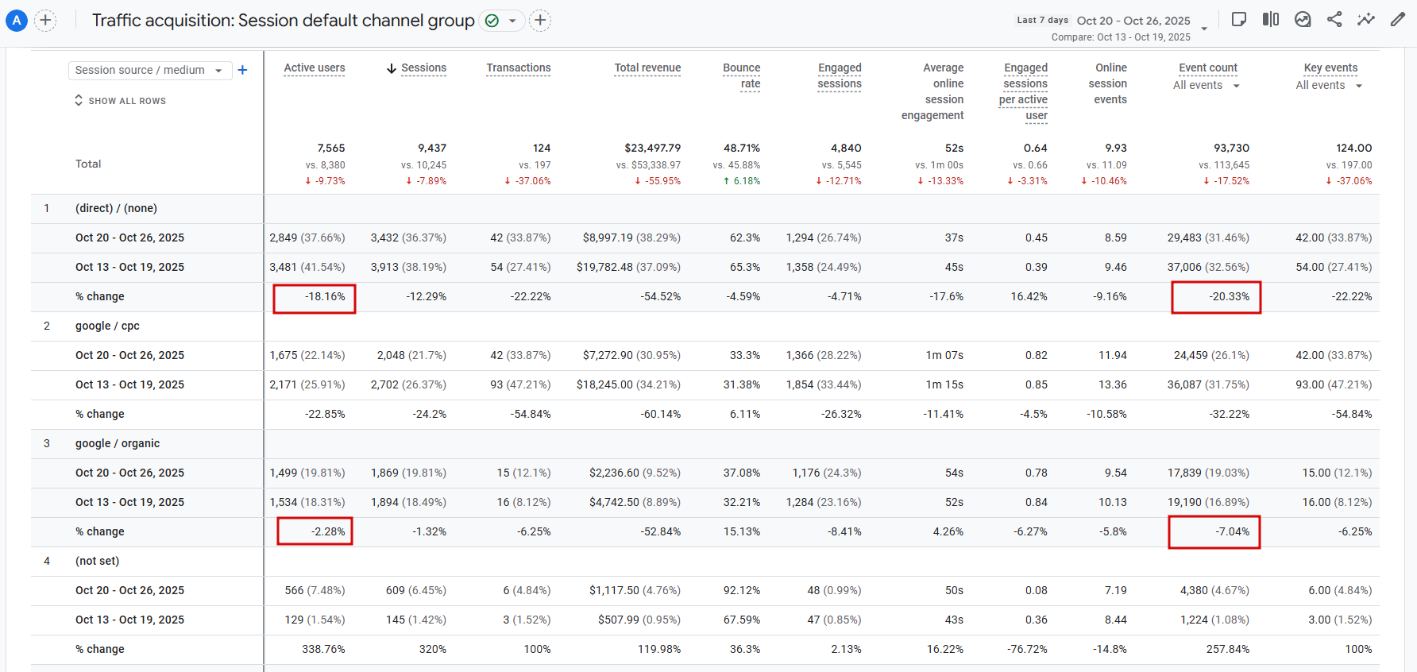Expand the date range picker
Image resolution: width=1417 pixels, height=672 pixels.
point(1204,28)
